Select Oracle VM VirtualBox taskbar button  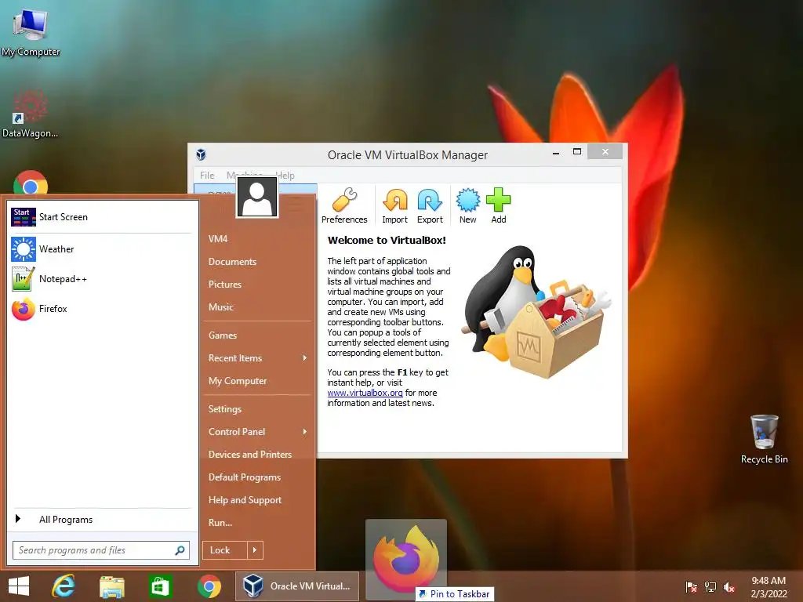pyautogui.click(x=297, y=586)
